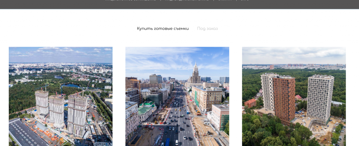Open aerial photo of three towers under construction
The width and height of the screenshot is (359, 146).
pyautogui.click(x=61, y=97)
